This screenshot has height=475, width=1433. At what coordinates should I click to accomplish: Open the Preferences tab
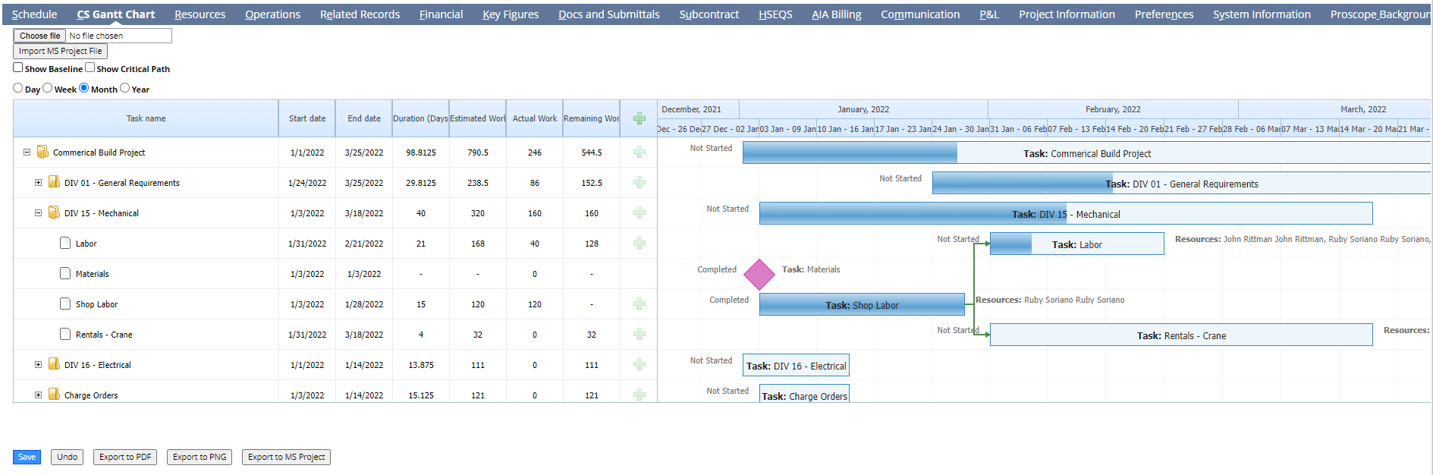coord(1164,14)
